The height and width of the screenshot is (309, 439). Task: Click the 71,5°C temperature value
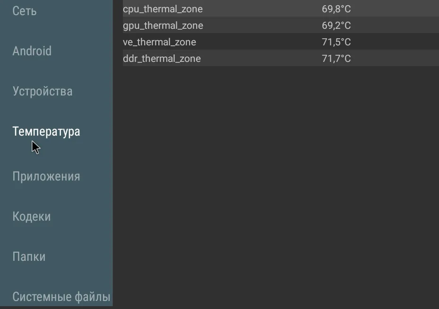point(336,42)
